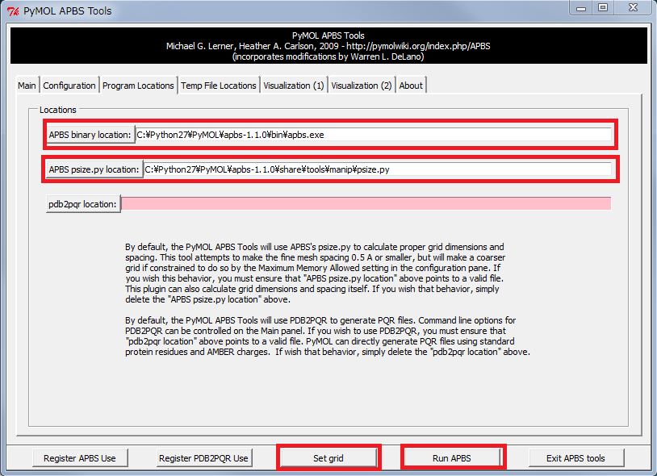Select the Program Locations tab
657x476 pixels.
[x=138, y=86]
